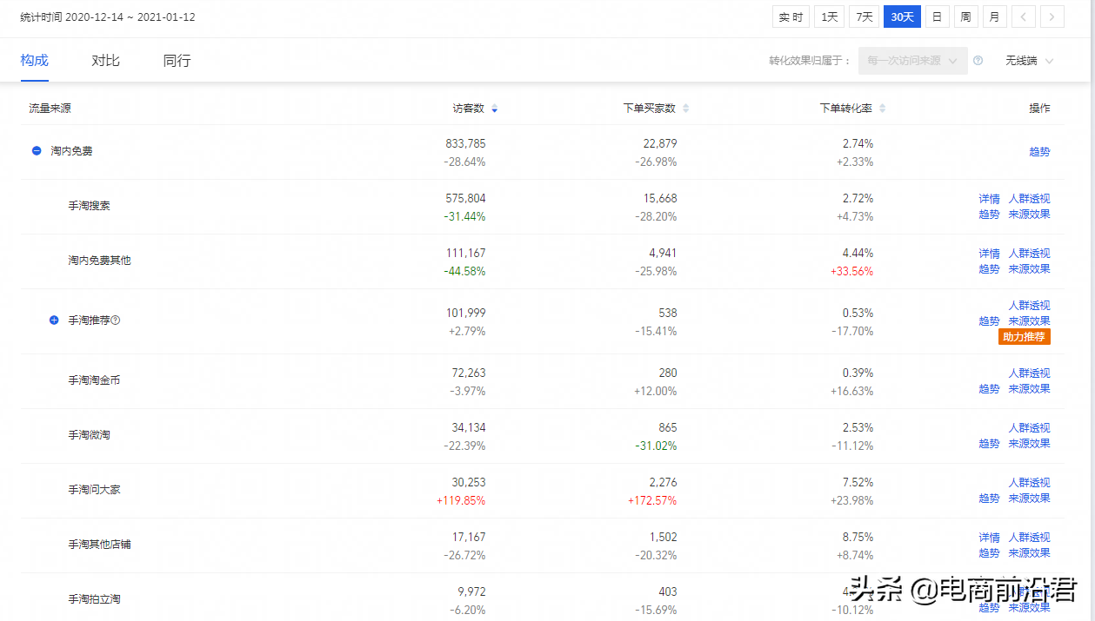Open the 每一次访问来源 dropdown
The height and width of the screenshot is (621, 1095).
point(911,61)
